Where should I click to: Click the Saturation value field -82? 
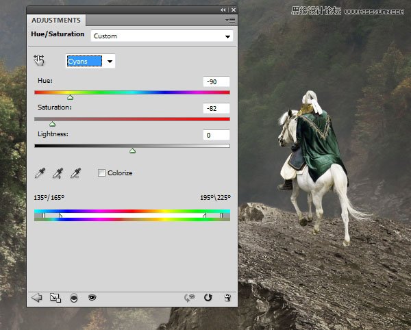[216, 108]
